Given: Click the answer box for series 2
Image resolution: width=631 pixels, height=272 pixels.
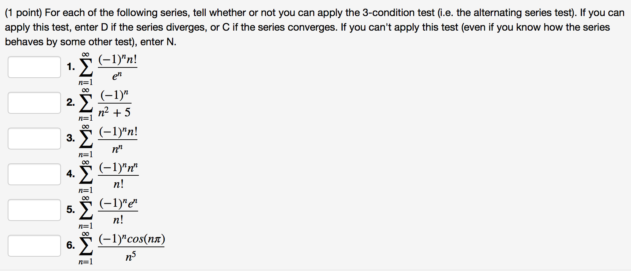Looking at the screenshot, I should click(34, 102).
